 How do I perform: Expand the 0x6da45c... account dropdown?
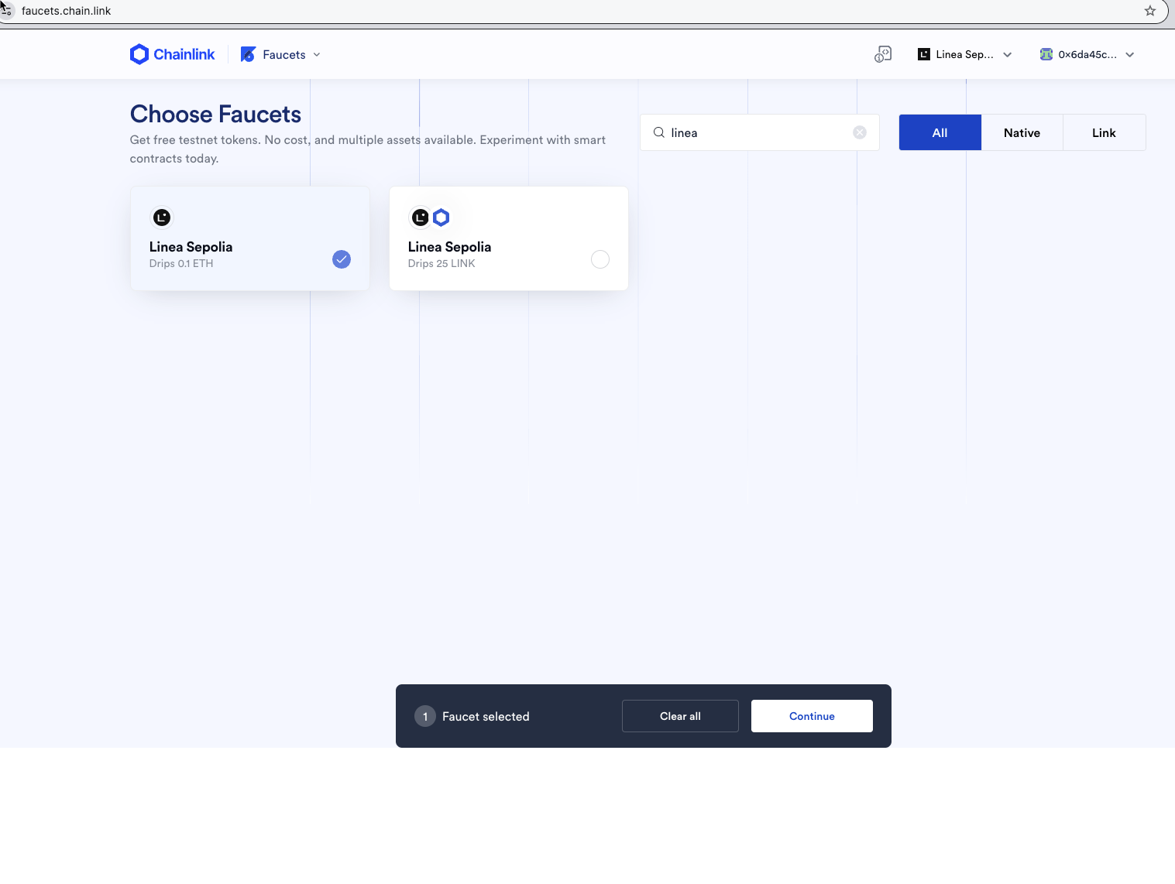click(1130, 55)
